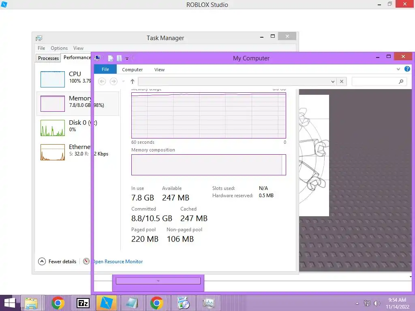
Task: Click the Memory composition bar
Action: click(x=209, y=165)
